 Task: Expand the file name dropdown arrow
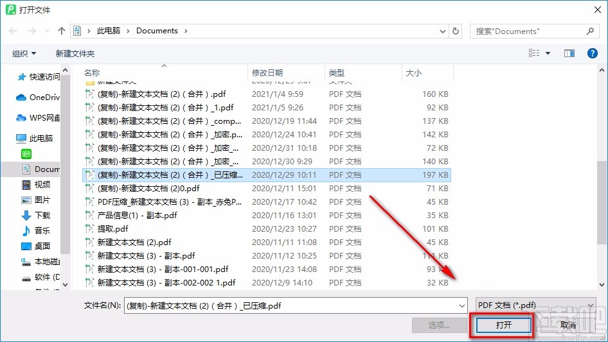click(x=462, y=305)
